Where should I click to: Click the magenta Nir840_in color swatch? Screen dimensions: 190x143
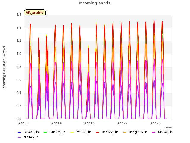tap(154, 132)
